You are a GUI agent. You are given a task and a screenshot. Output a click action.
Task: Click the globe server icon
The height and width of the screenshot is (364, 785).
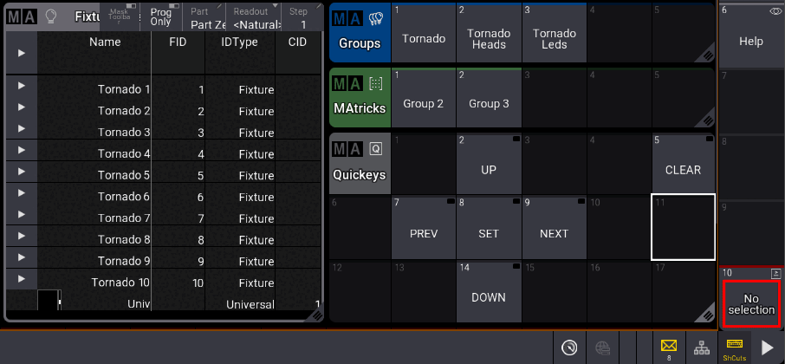coord(602,348)
